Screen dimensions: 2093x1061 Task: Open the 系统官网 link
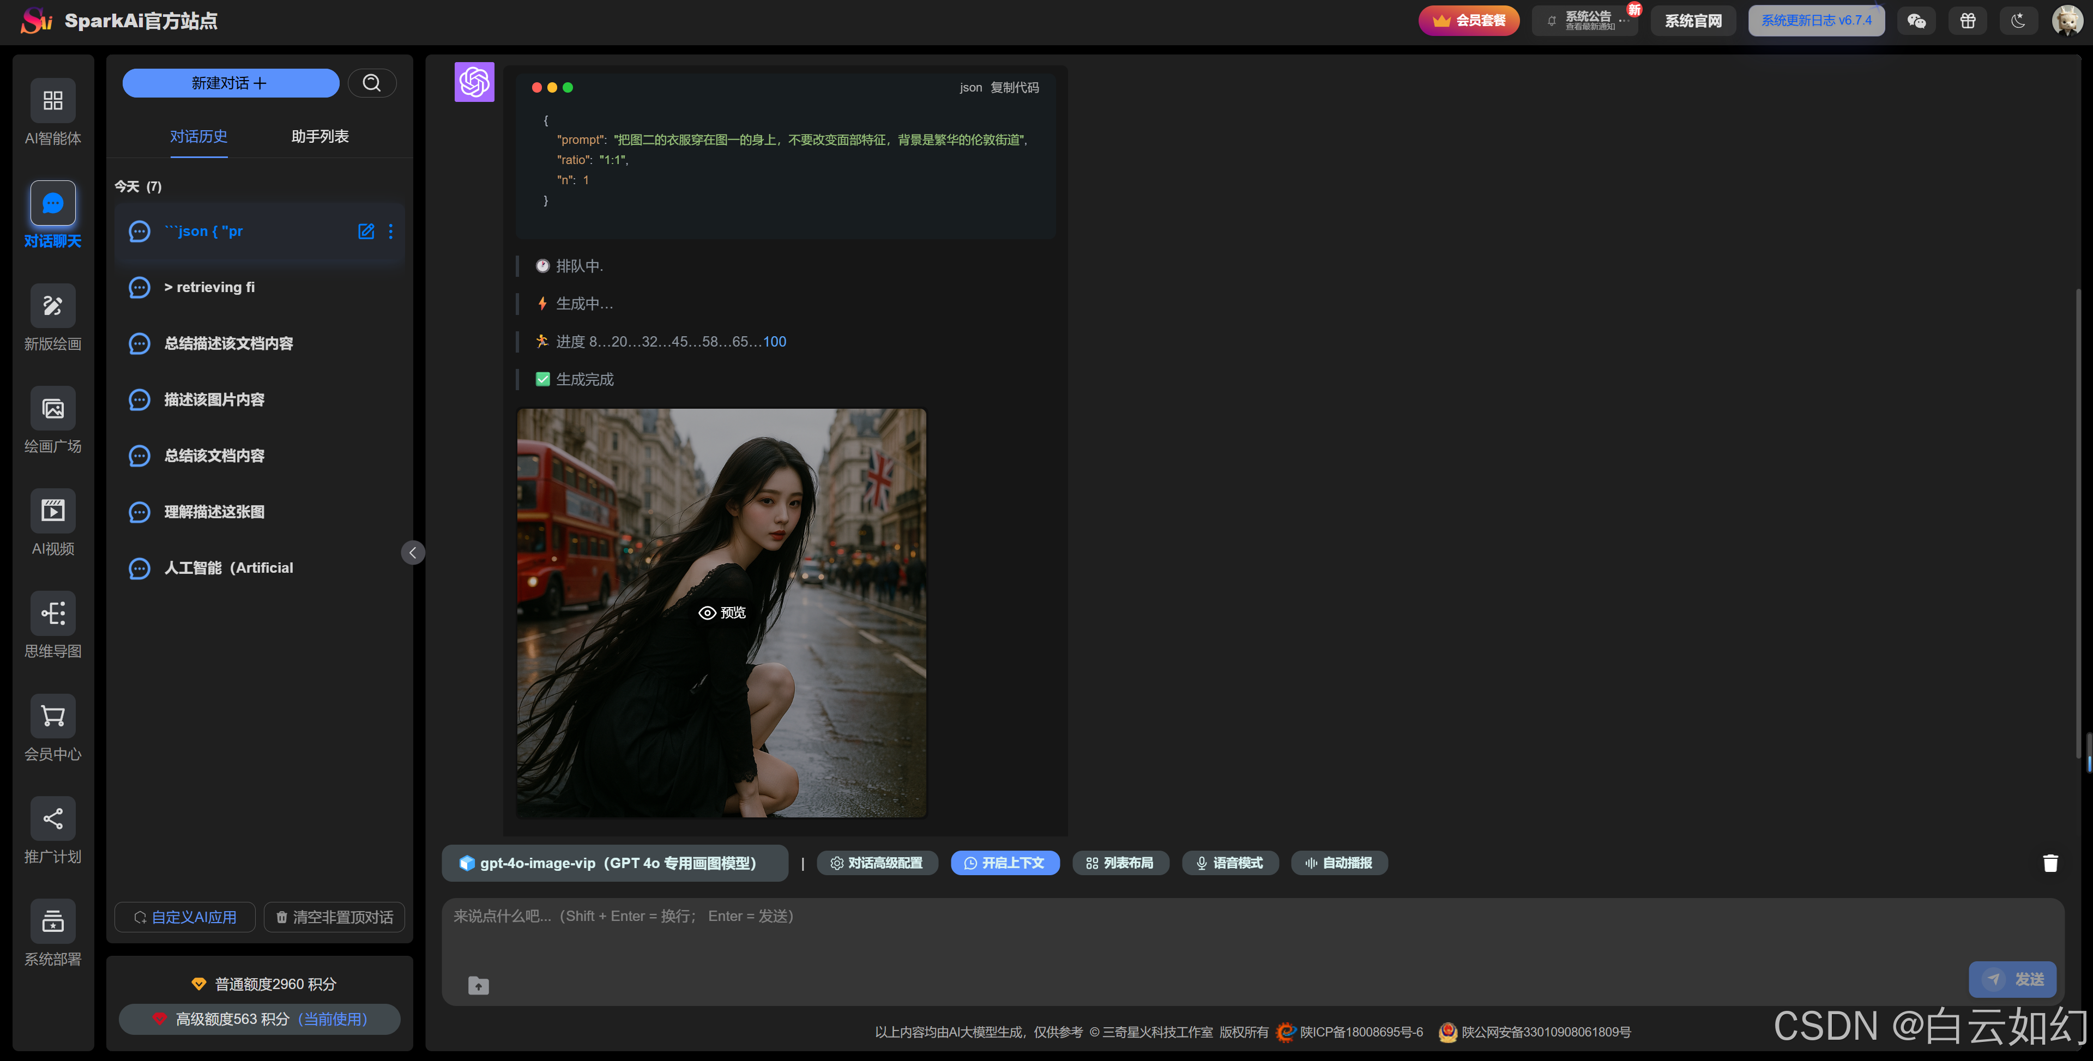[x=1693, y=20]
